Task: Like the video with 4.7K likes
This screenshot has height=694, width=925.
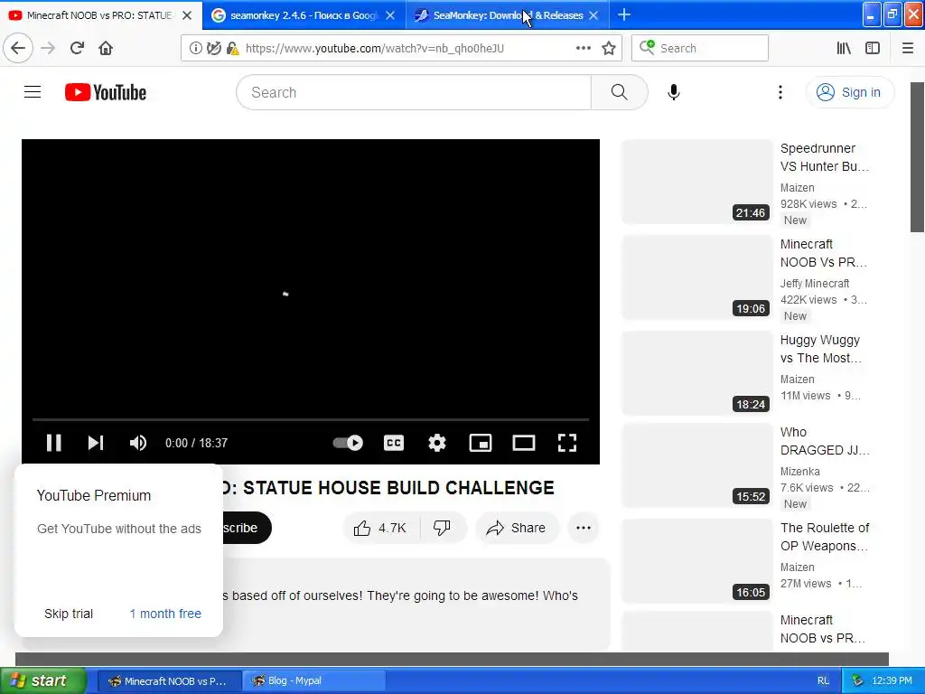Action: coord(380,528)
